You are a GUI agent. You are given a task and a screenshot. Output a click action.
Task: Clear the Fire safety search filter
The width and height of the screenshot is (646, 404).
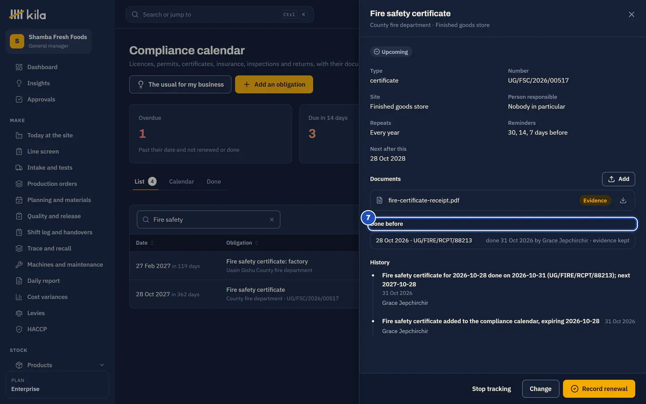(272, 220)
